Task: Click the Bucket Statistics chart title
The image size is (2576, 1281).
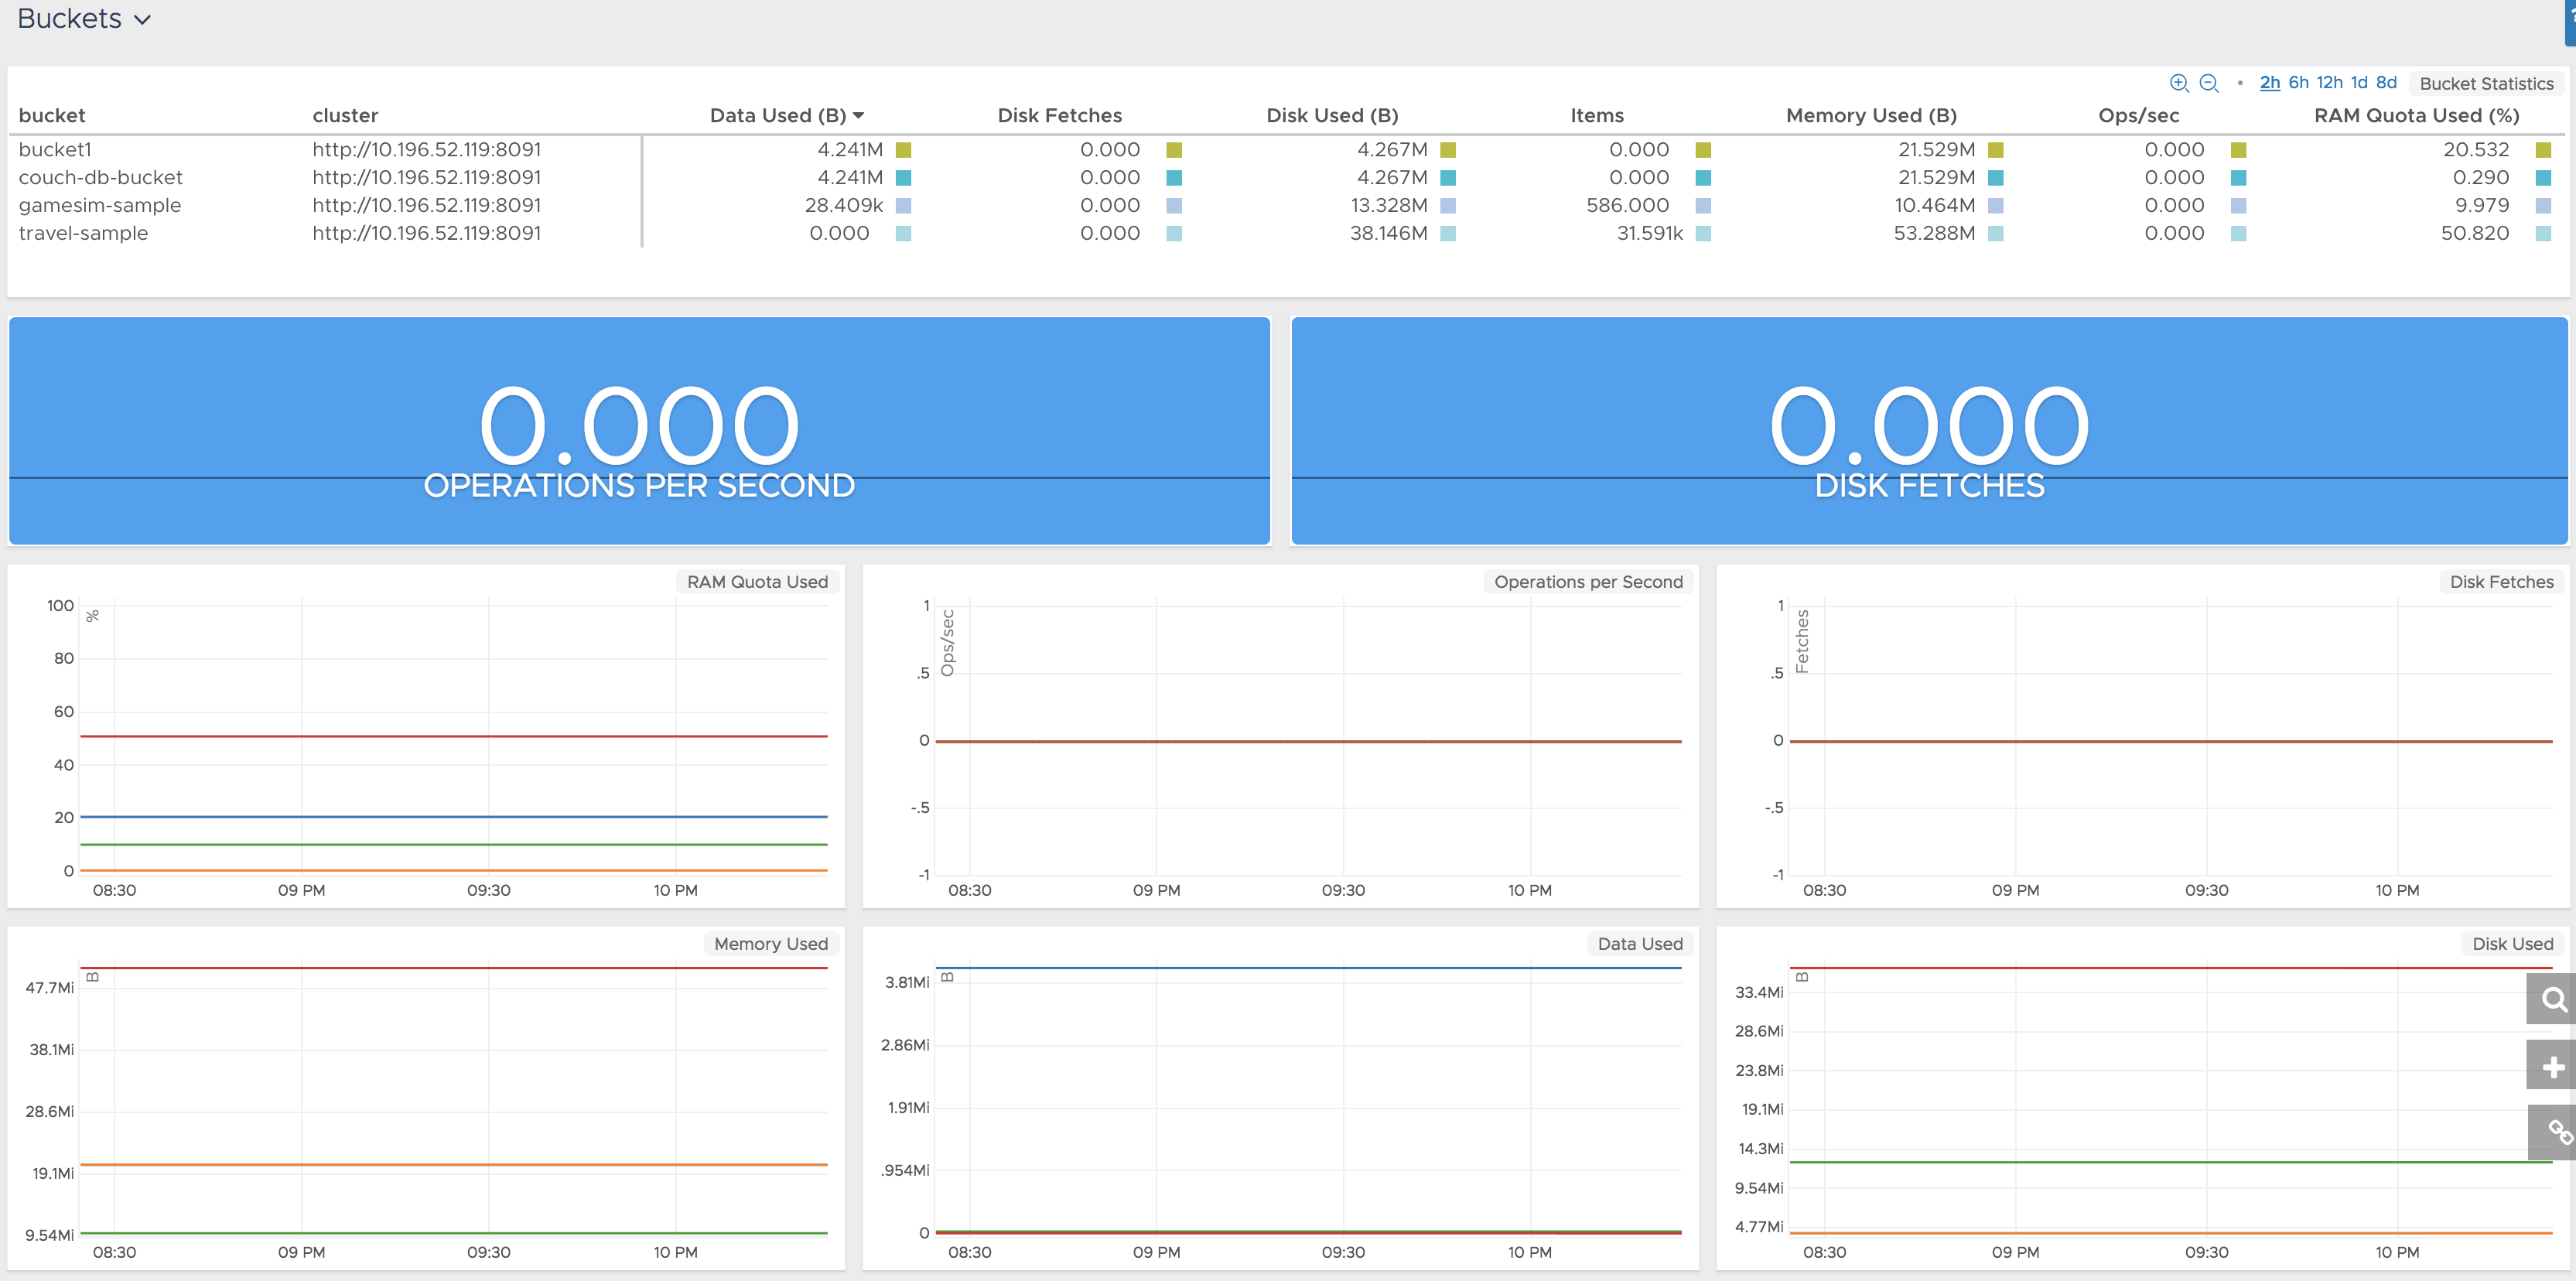Action: coord(2486,84)
